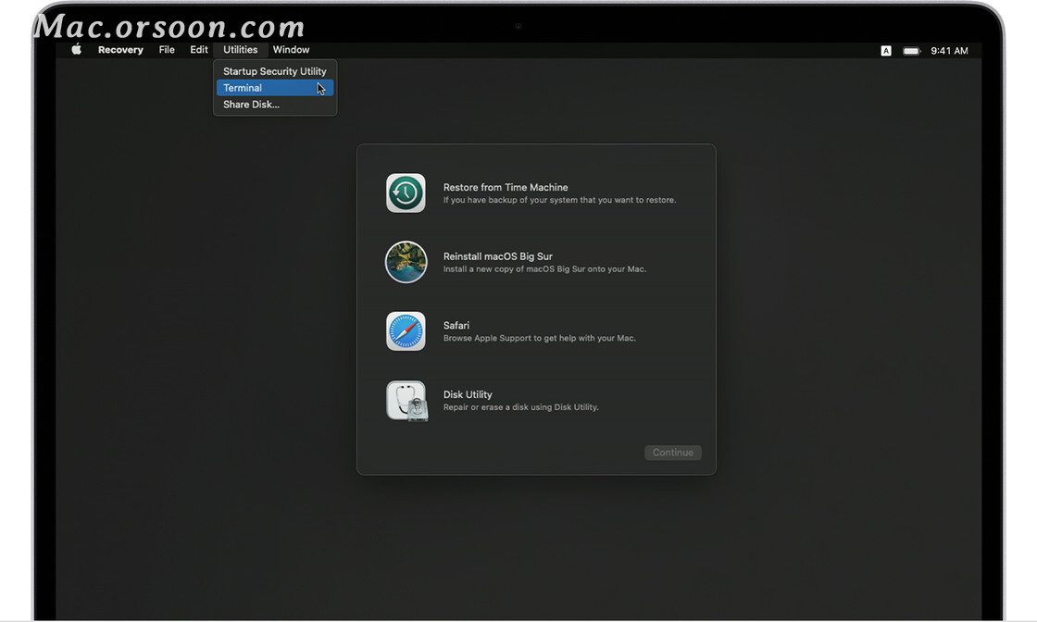Click the Disk Utility stethoscope icon
This screenshot has width=1037, height=622.
[x=406, y=401]
